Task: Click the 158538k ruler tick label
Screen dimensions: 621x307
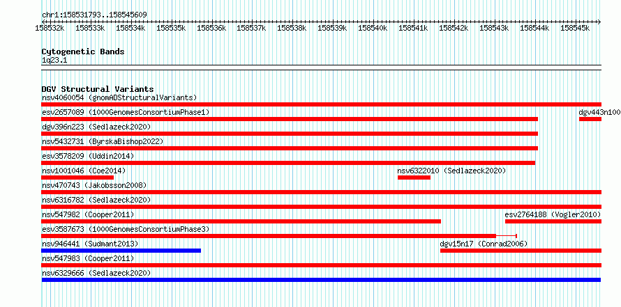Action: [x=292, y=28]
